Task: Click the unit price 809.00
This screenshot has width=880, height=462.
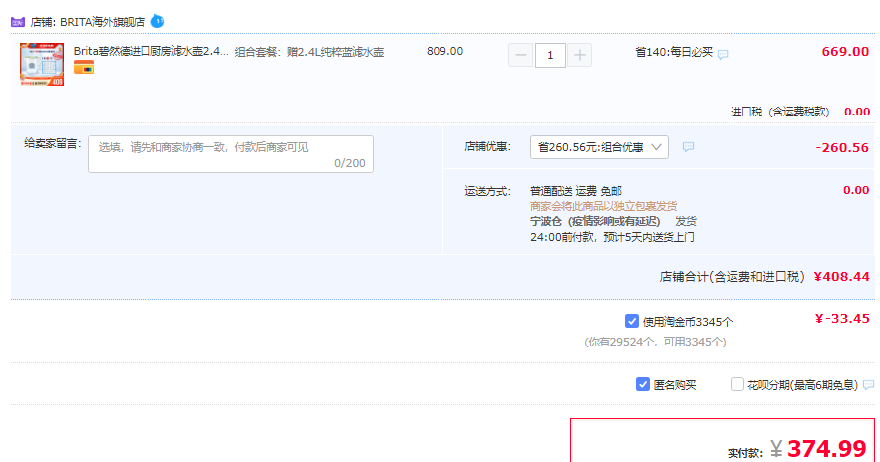Action: 445,51
